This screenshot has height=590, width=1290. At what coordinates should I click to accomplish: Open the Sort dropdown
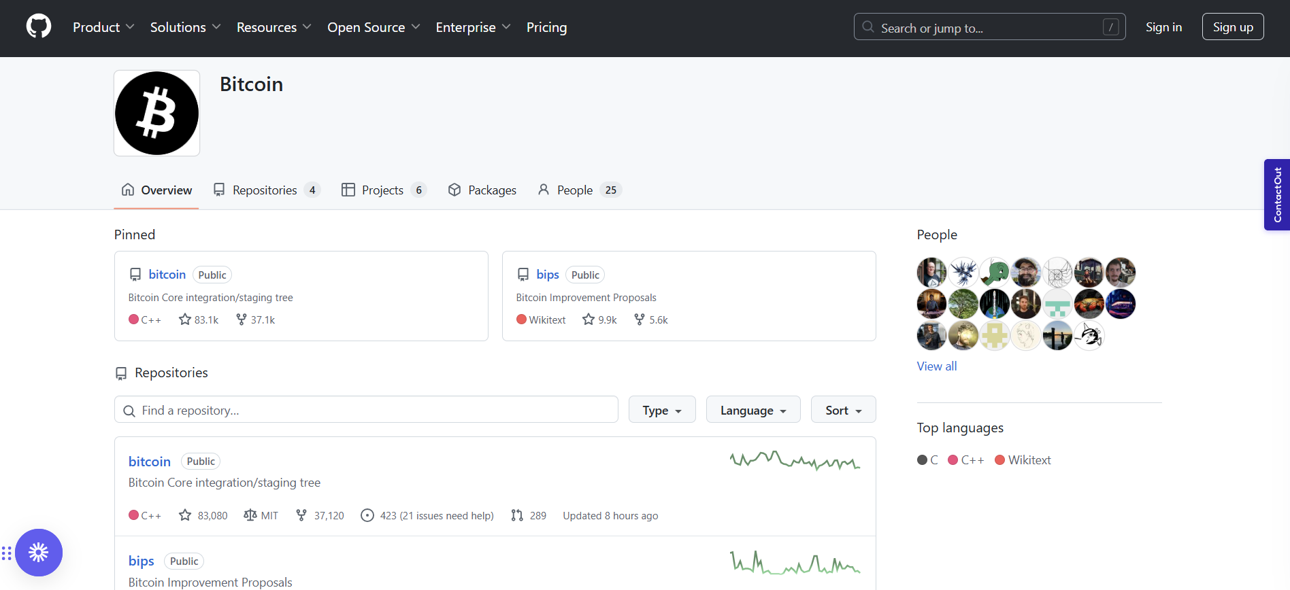point(842,410)
